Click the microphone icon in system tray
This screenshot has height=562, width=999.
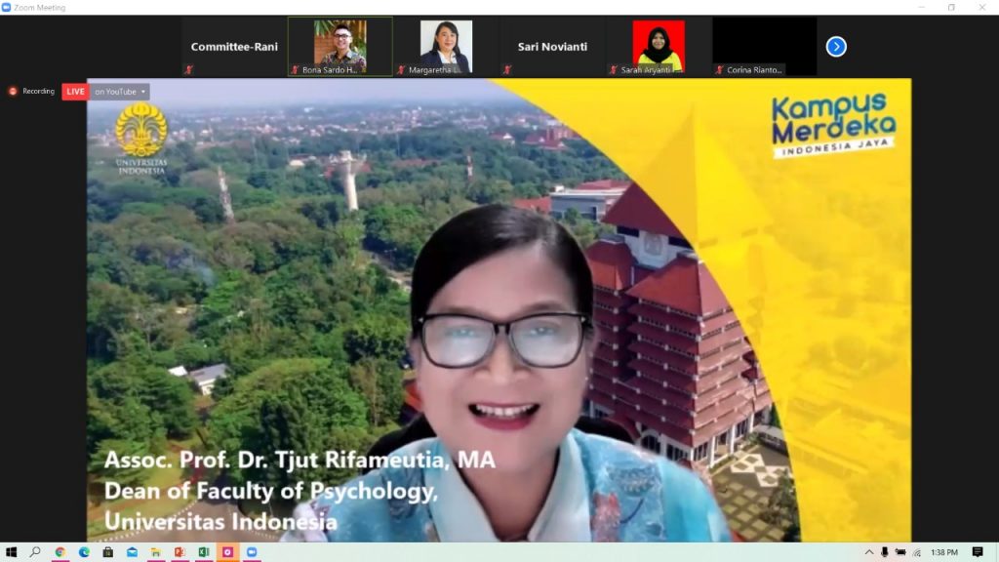pyautogui.click(x=884, y=552)
